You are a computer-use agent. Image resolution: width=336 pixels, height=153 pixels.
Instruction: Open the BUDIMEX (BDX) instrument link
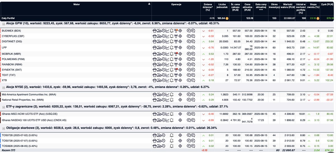coord(11,31)
